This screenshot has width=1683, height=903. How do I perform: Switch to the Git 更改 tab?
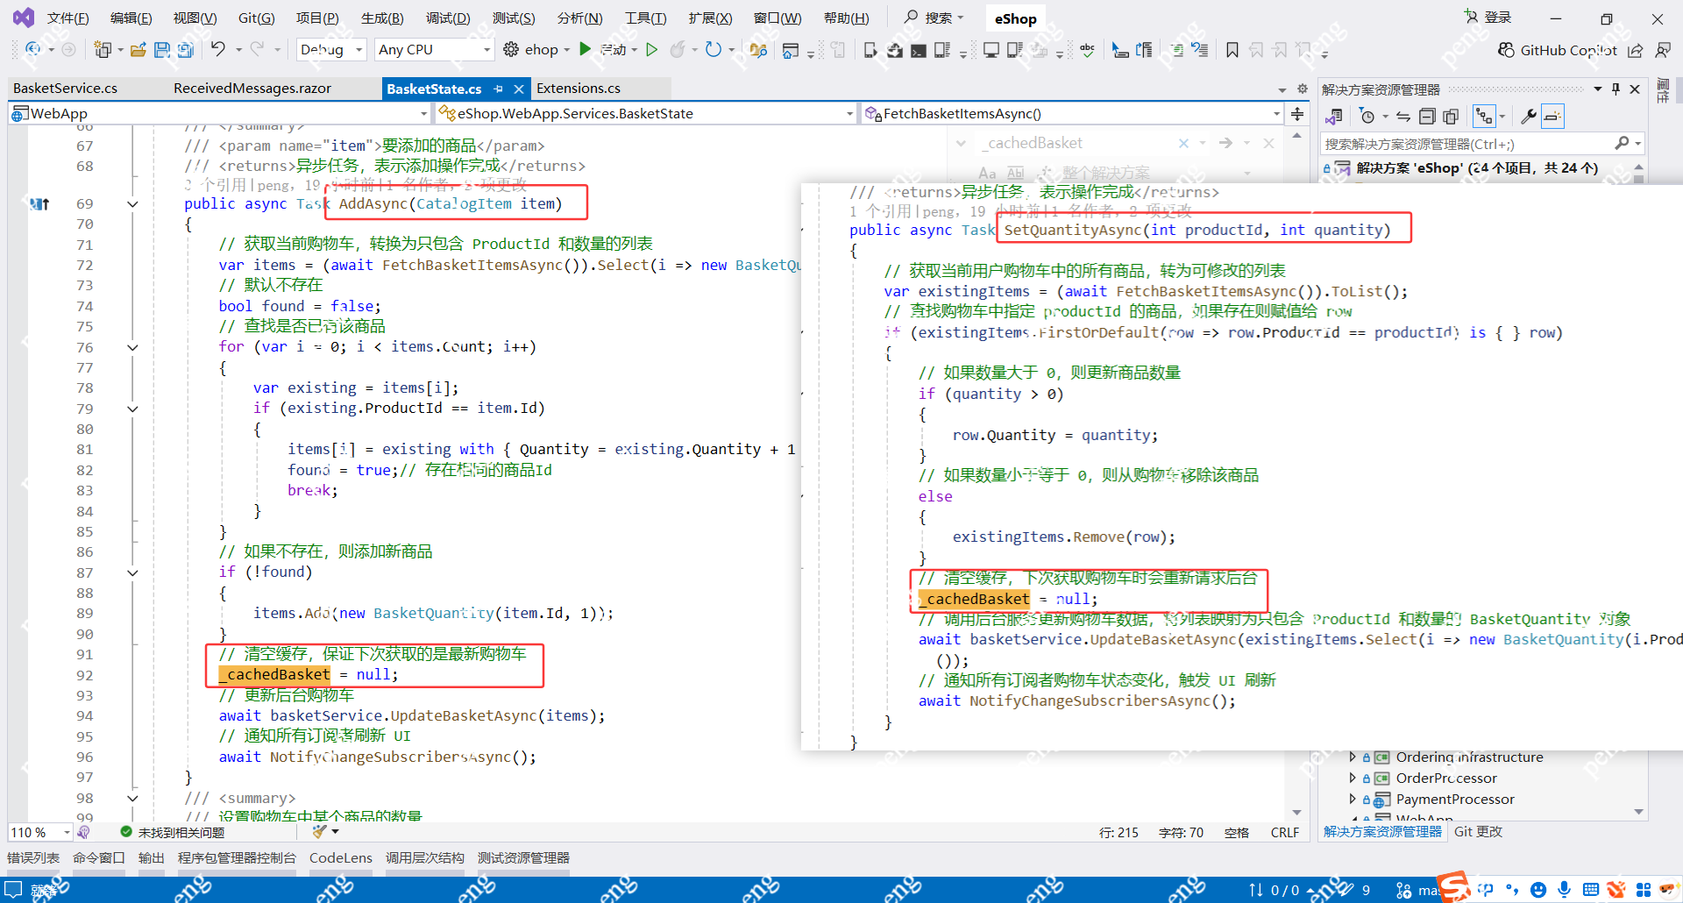click(x=1478, y=831)
